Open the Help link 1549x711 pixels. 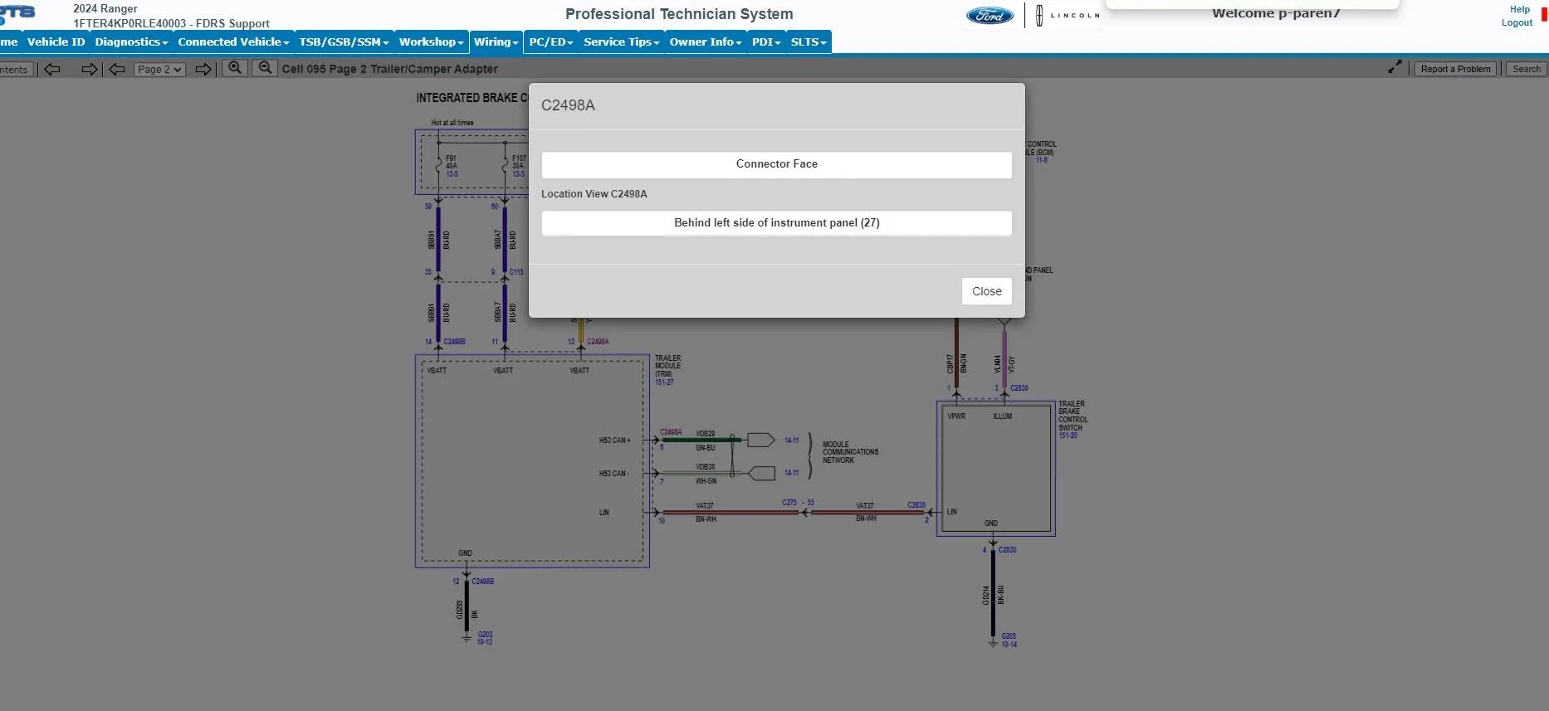pos(1519,9)
